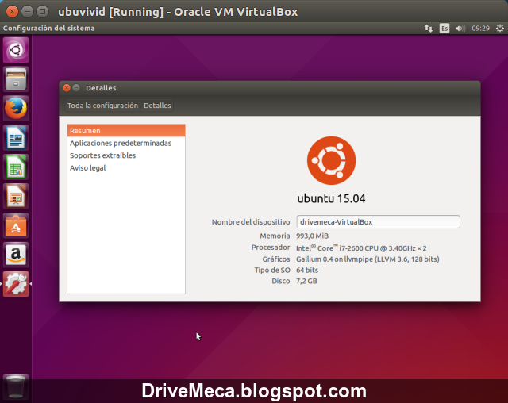
Task: Open the network indicator in the panel
Action: click(x=429, y=29)
